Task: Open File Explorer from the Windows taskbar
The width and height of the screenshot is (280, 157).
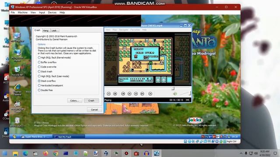Action: (15, 153)
